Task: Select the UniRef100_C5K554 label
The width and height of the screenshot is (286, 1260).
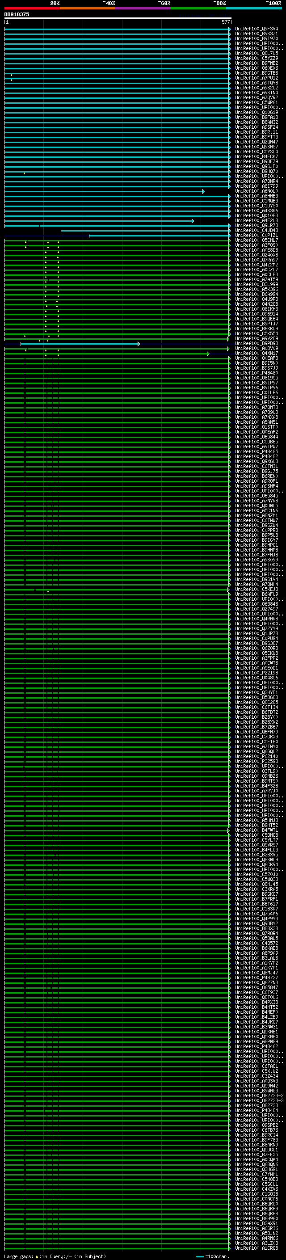Action: [257, 333]
